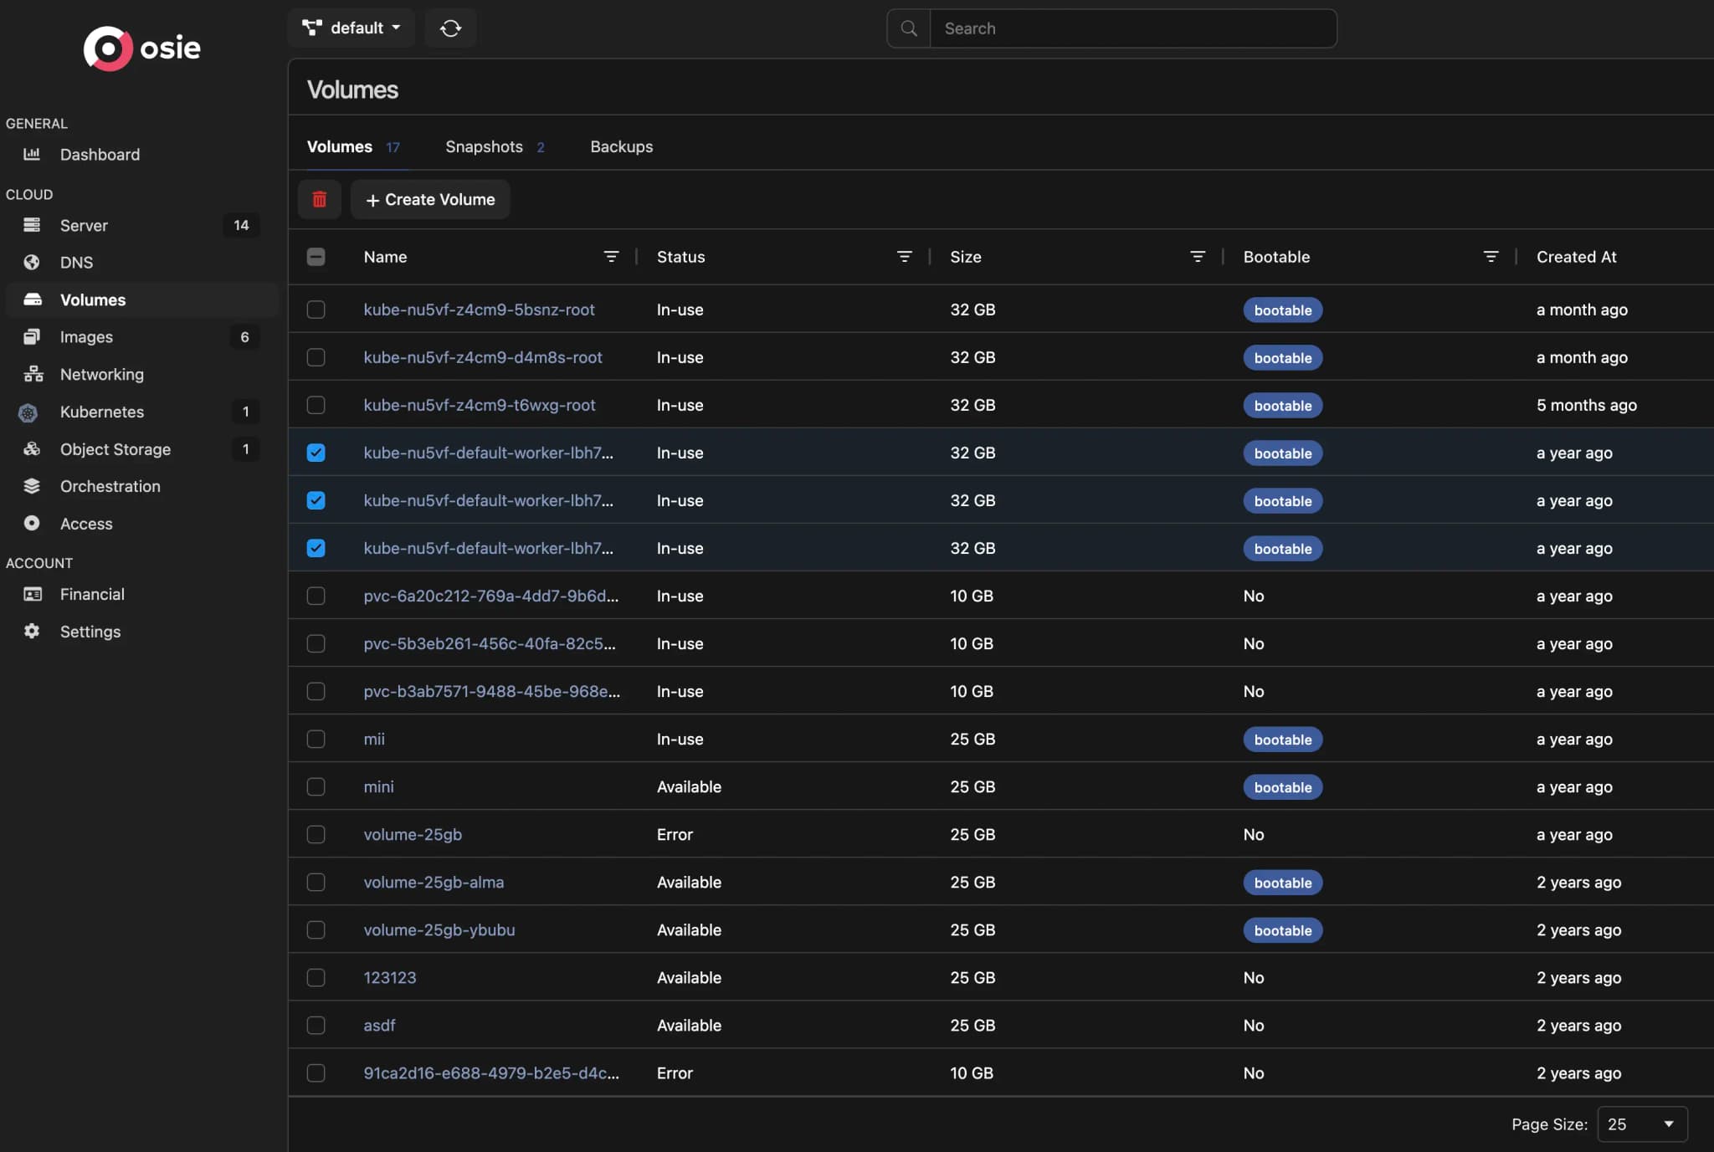Open Networking from the sidebar
This screenshot has width=1714, height=1152.
pos(101,374)
